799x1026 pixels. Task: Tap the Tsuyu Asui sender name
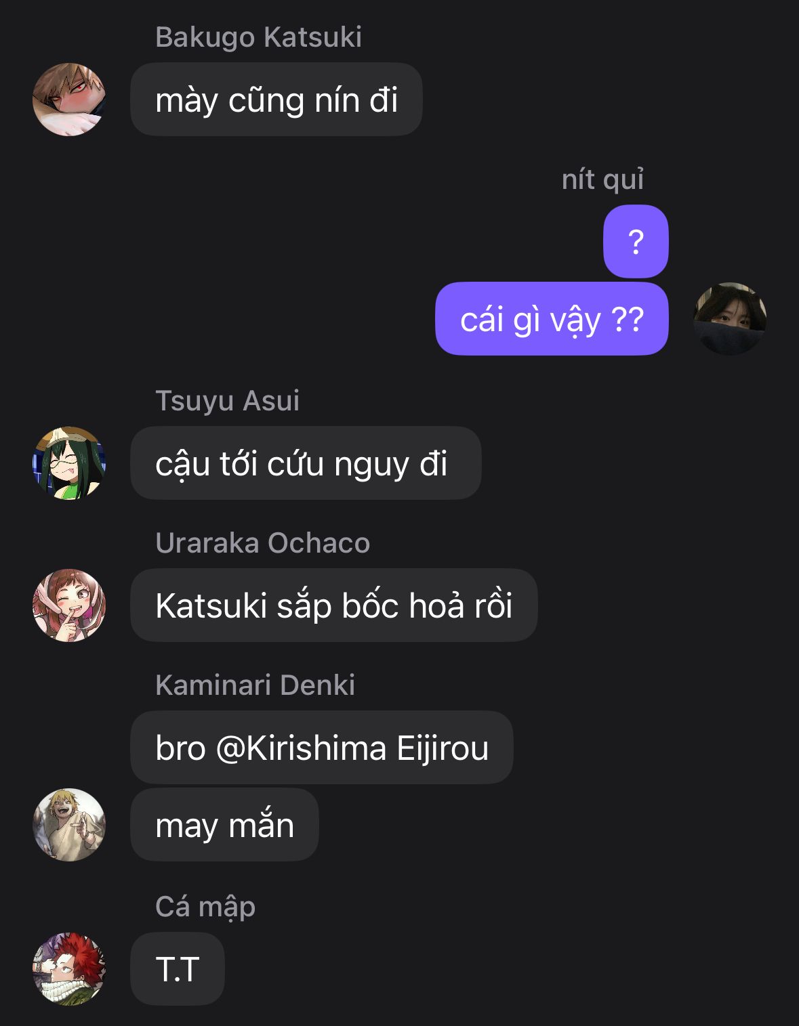point(227,401)
